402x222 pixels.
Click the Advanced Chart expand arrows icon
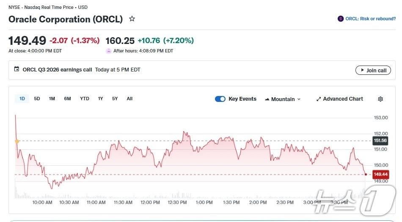pyautogui.click(x=319, y=99)
